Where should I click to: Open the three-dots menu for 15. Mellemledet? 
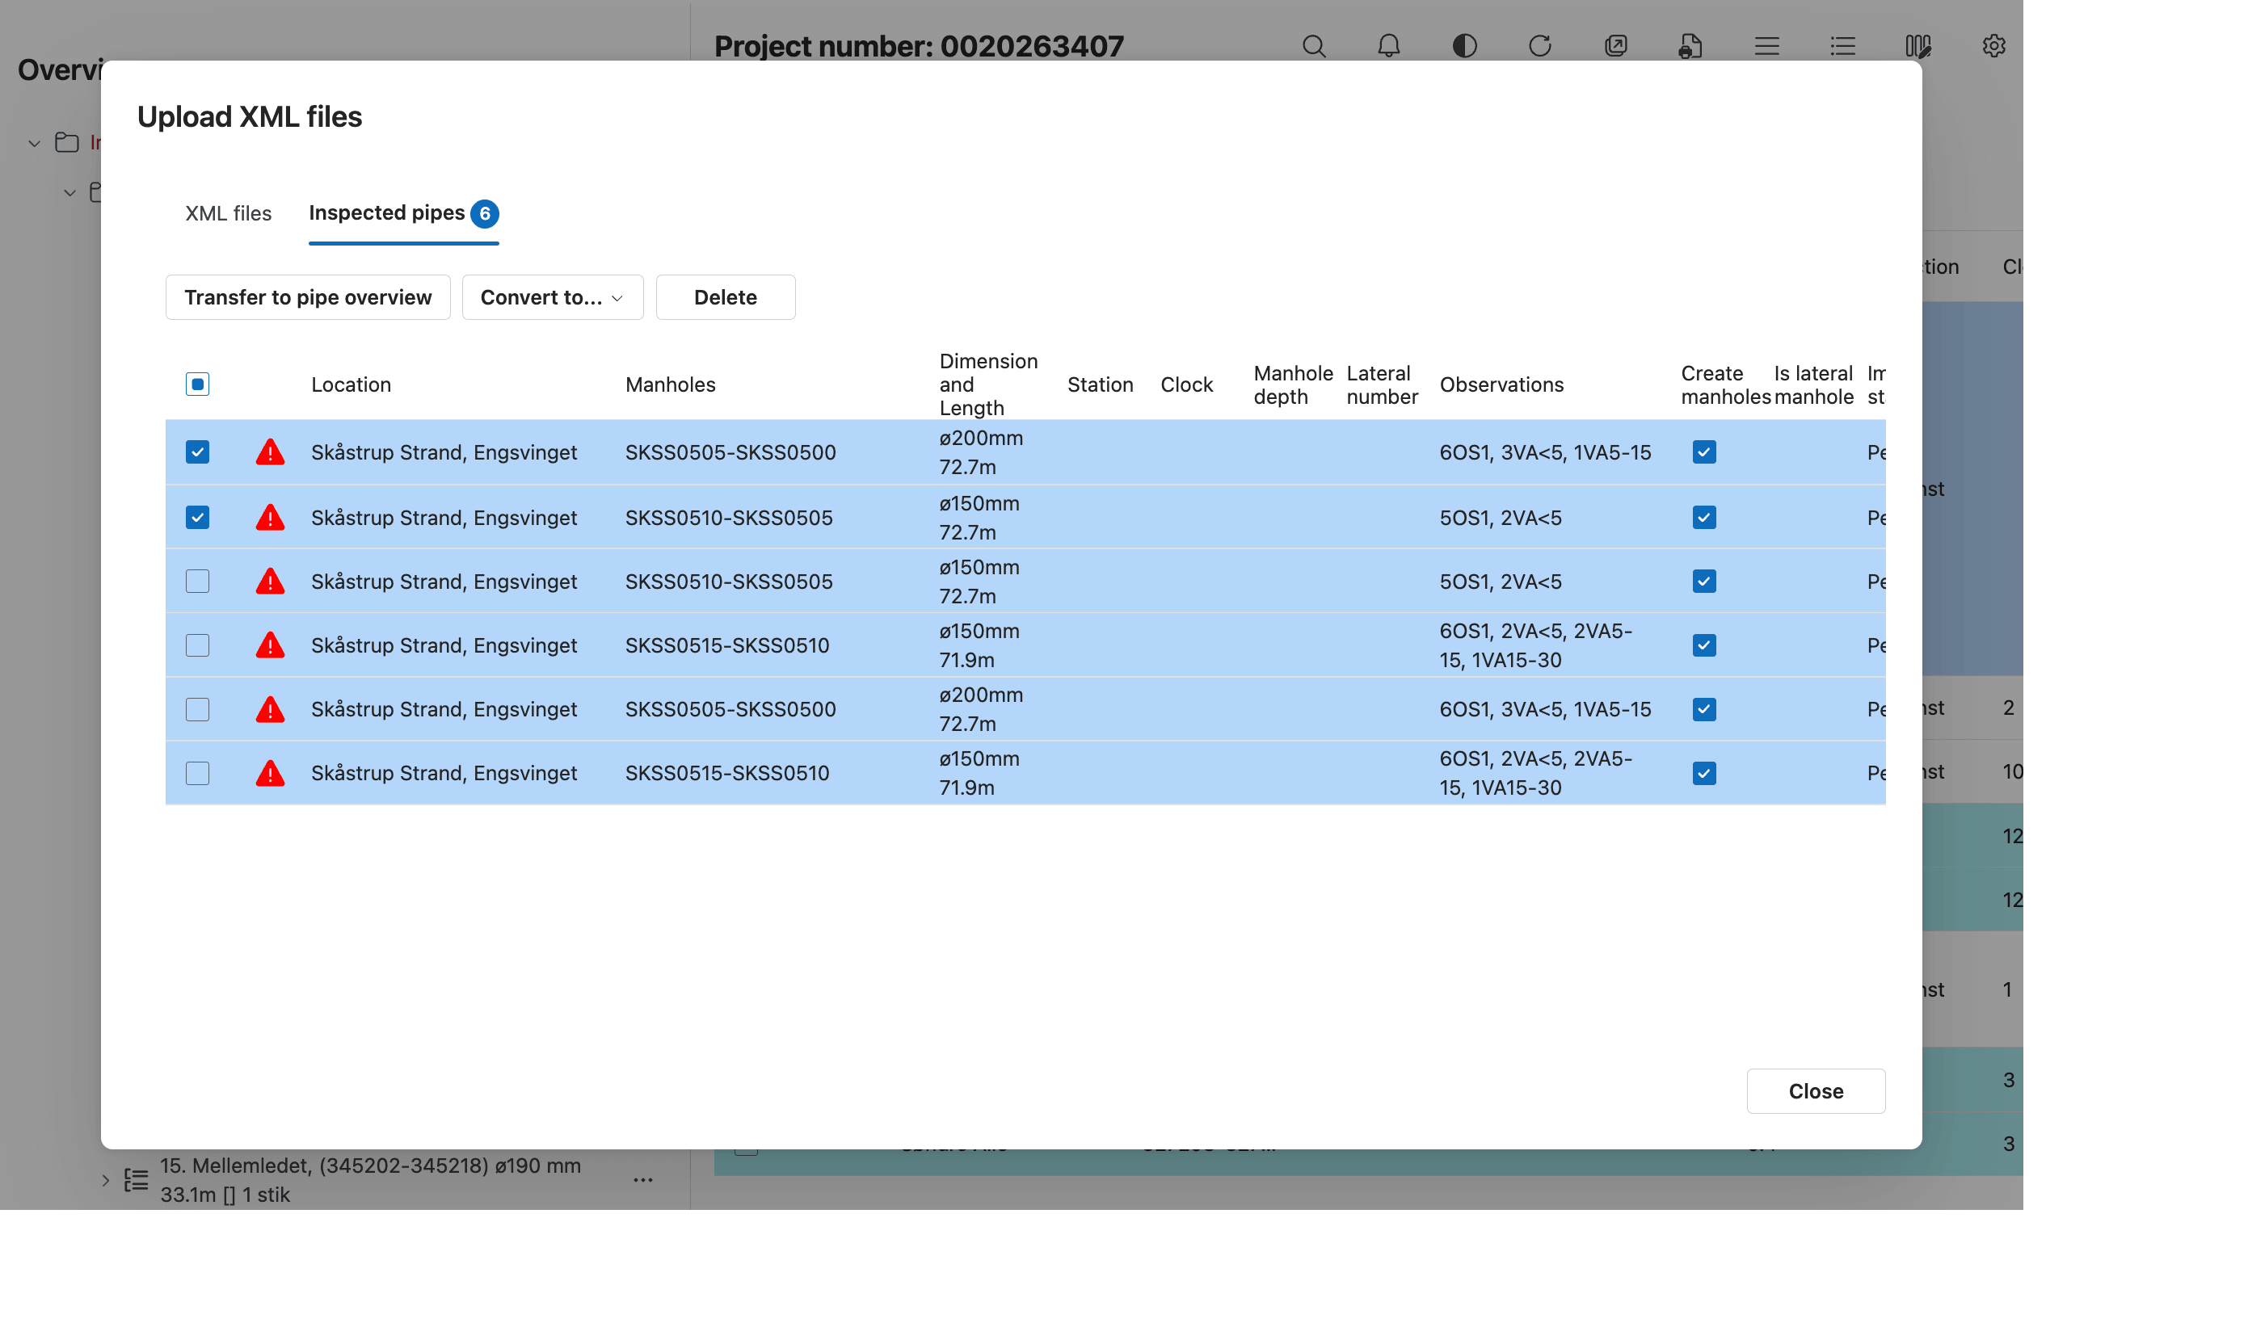(643, 1180)
